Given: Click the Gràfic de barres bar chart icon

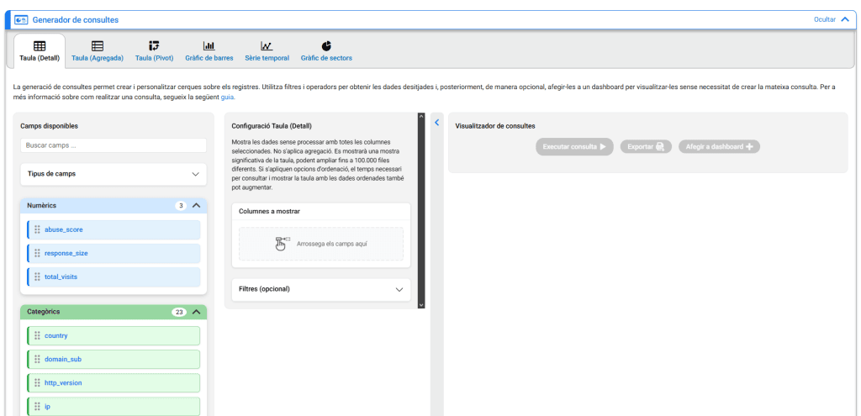Looking at the screenshot, I should click(x=209, y=46).
